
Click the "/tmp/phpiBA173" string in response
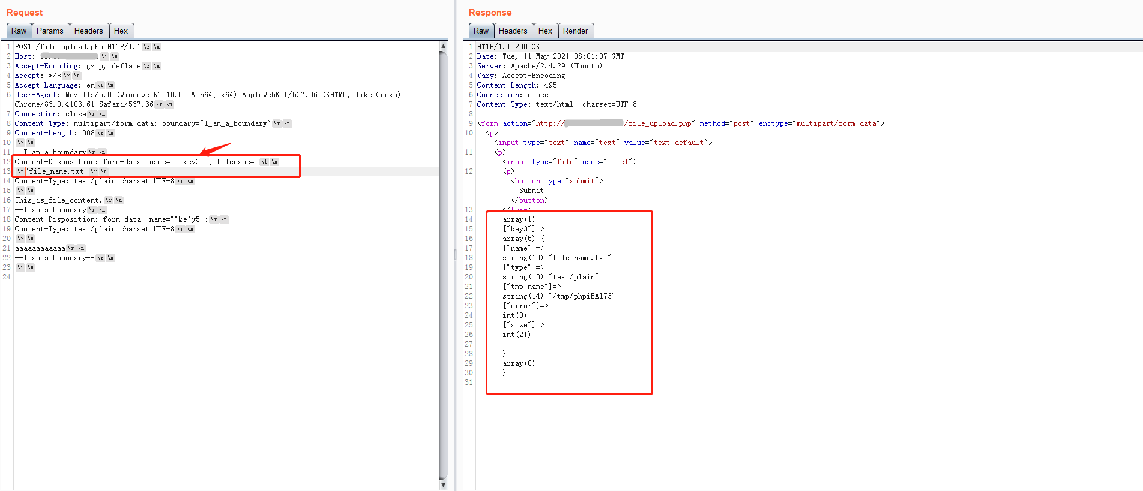point(582,296)
